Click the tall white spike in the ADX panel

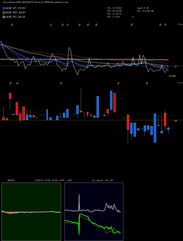click(79, 202)
